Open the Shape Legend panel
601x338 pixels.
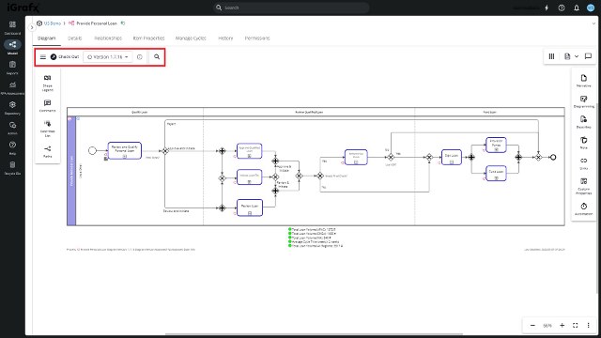(x=48, y=83)
